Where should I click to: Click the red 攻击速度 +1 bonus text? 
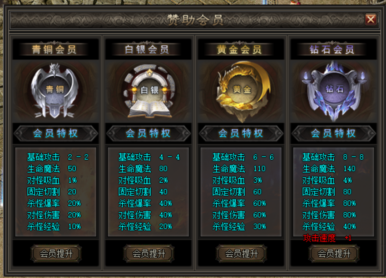(x=327, y=238)
